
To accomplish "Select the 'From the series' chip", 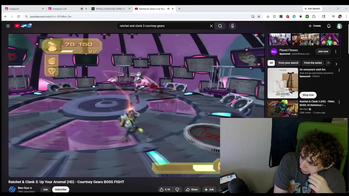I will (x=313, y=63).
